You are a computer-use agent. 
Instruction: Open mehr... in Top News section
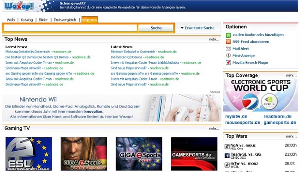(x=214, y=39)
